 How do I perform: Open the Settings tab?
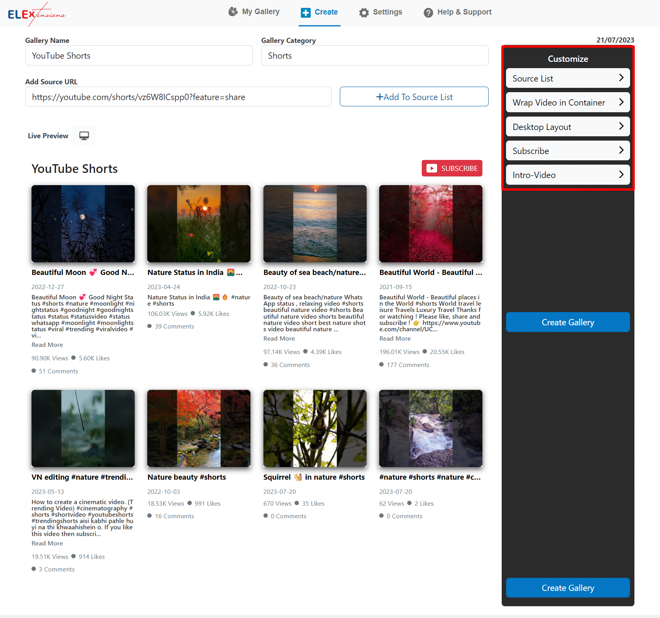point(381,13)
